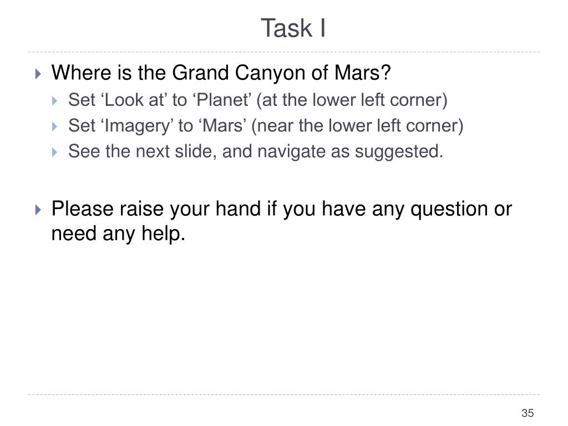568x426 pixels.
Task: Click the quoted 'Look at' text
Action: click(132, 100)
